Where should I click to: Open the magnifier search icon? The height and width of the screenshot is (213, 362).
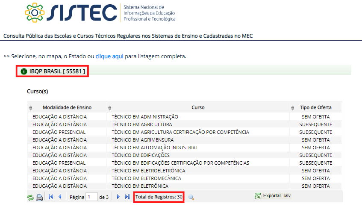click(191, 197)
